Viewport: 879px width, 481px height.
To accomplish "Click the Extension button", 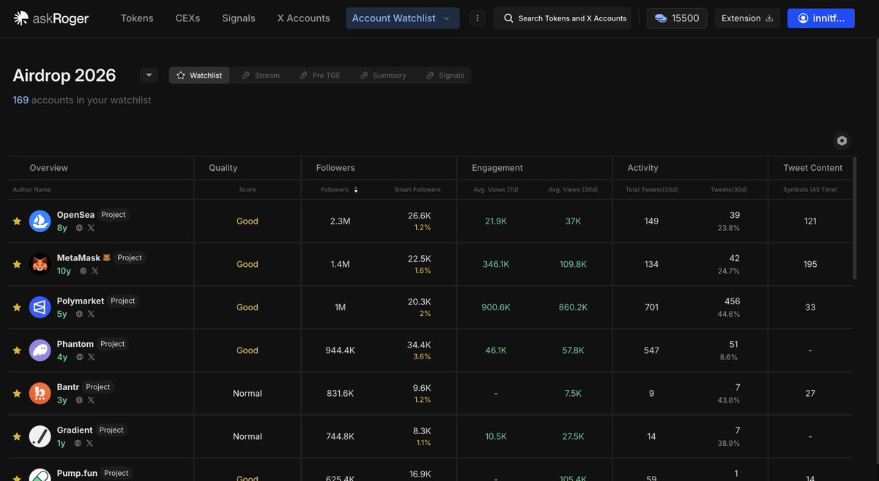I will [x=747, y=18].
